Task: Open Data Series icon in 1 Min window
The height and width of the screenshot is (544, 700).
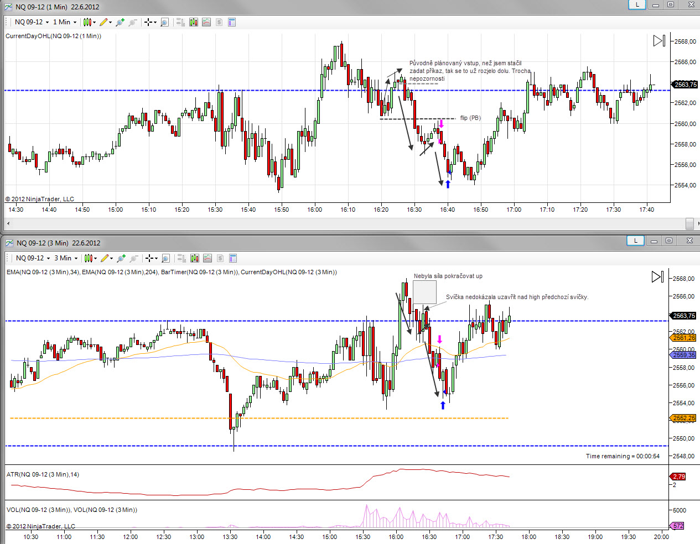Action: pos(193,22)
